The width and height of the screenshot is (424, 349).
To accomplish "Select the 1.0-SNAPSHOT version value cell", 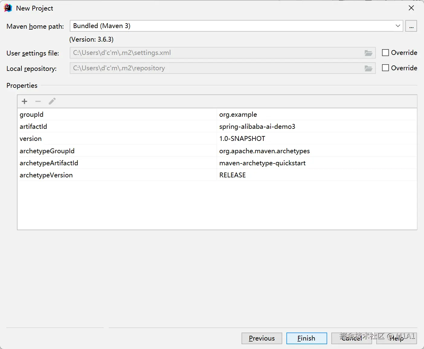I will click(317, 138).
